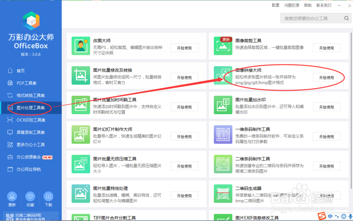Click the OfficeBox logo
This screenshot has height=221, width=353.
(x=31, y=21)
